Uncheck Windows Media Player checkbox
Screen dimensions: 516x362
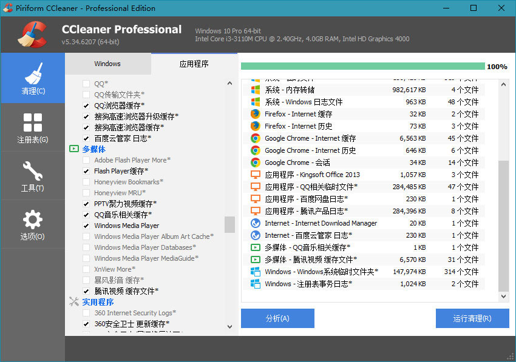[x=86, y=226]
